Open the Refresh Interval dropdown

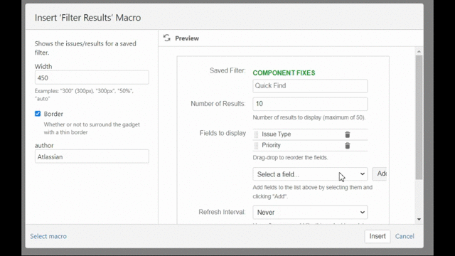[x=310, y=212]
